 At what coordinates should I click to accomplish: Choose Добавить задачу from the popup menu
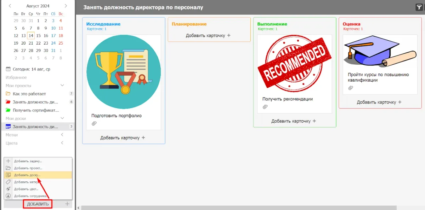tap(28, 161)
